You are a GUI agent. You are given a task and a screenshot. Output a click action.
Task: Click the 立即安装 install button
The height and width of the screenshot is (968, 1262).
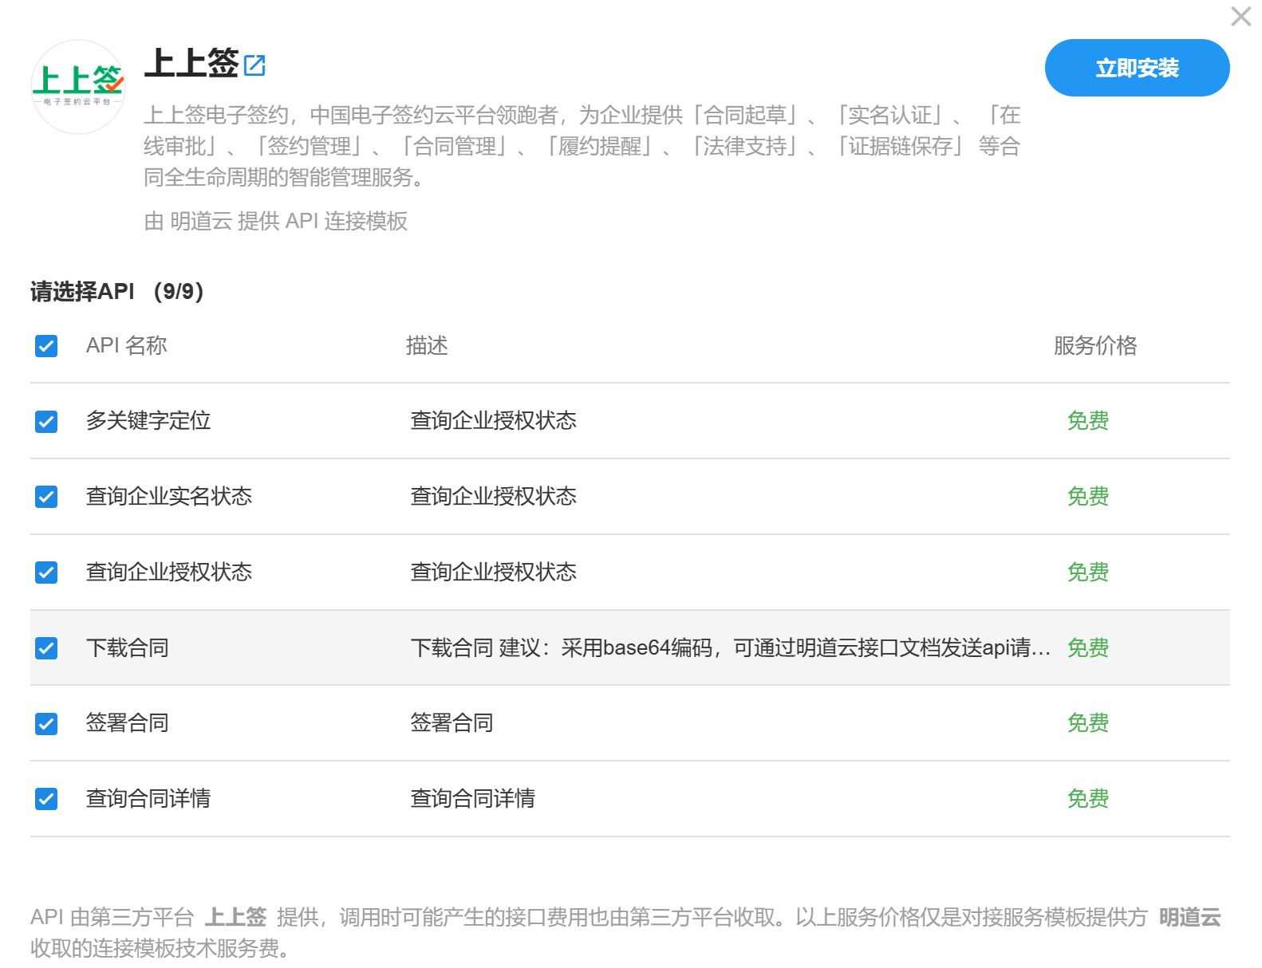pyautogui.click(x=1136, y=68)
